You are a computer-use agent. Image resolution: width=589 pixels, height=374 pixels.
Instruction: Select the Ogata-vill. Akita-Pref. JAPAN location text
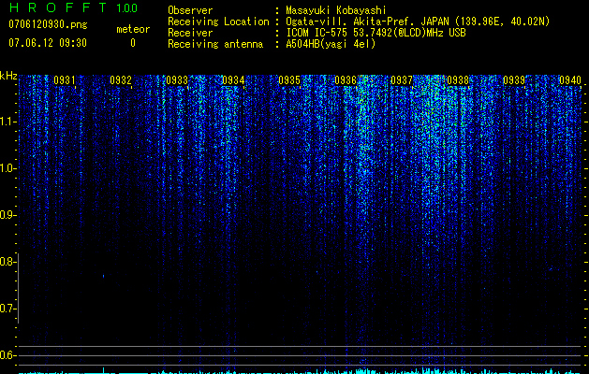point(418,22)
